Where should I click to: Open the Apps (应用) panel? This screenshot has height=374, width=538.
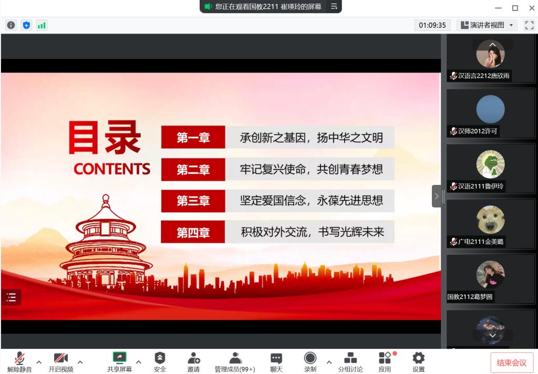(385, 362)
